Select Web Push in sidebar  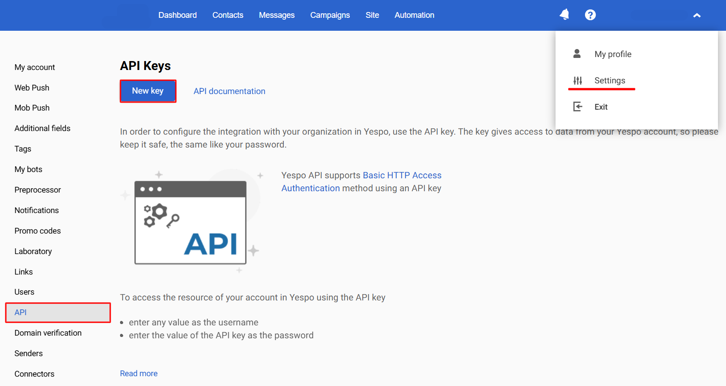(32, 88)
